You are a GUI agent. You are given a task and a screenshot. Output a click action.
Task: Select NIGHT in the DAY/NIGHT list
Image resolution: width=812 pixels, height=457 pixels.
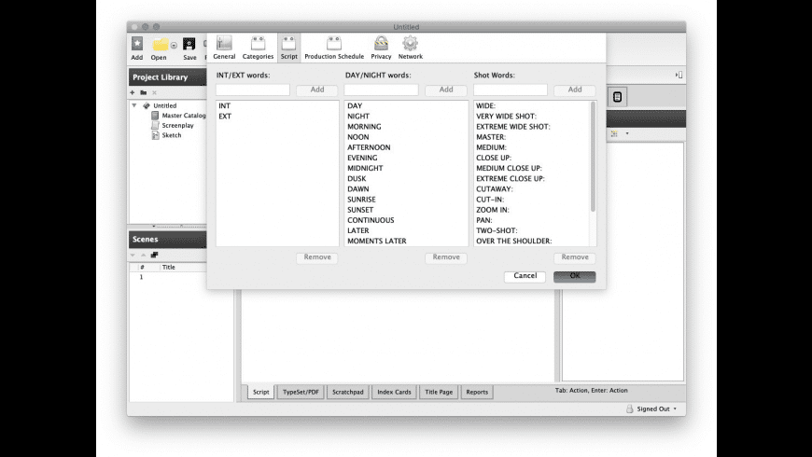[x=358, y=116]
